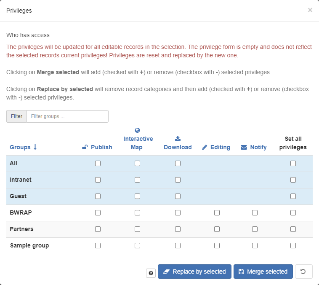This screenshot has width=319, height=285.
Task: Click the Partners group name
Action: (x=21, y=229)
